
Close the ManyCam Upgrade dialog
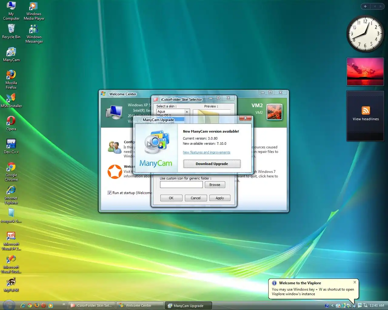245,118
